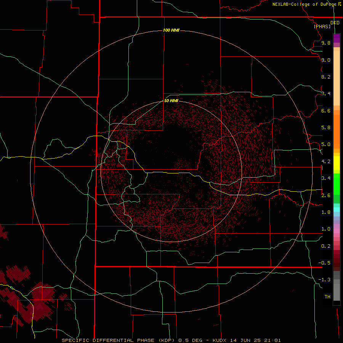Click the 8.2 value on the color scale

click(x=326, y=77)
